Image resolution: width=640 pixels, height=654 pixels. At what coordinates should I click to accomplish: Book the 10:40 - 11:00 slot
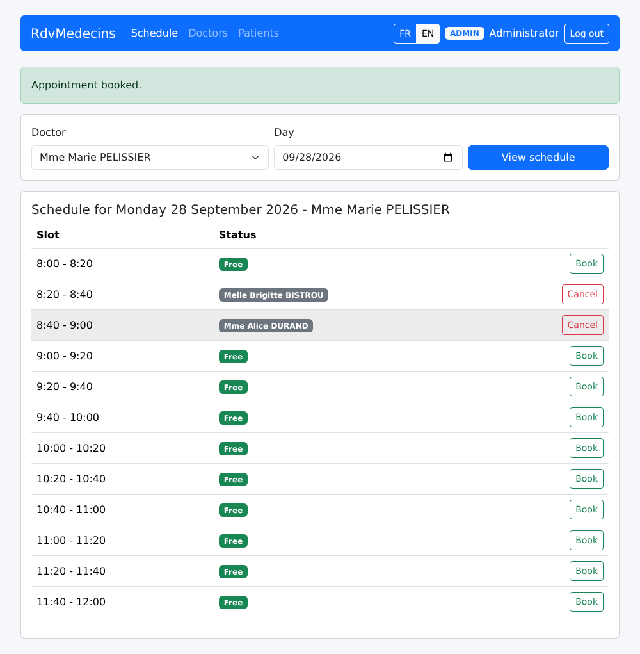586,509
